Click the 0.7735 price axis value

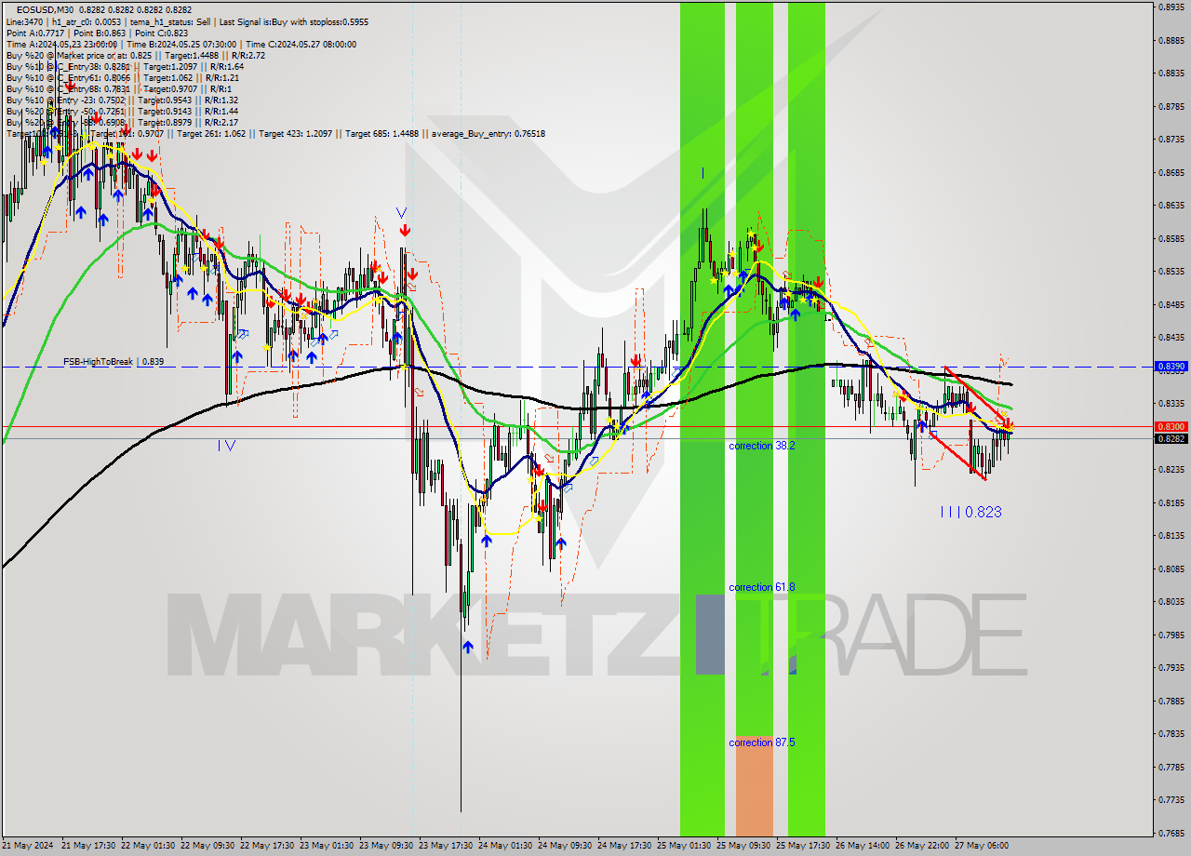1171,799
